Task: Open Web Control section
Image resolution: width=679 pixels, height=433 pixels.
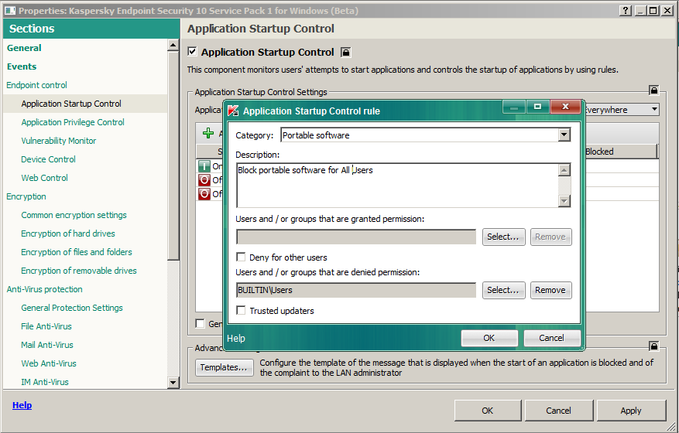Action: 45,178
